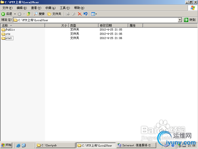Click C:\FTP上传\LocalUser taskbar button

[96, 145]
